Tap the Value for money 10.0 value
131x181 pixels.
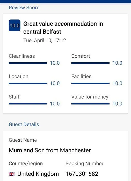[x=117, y=104]
